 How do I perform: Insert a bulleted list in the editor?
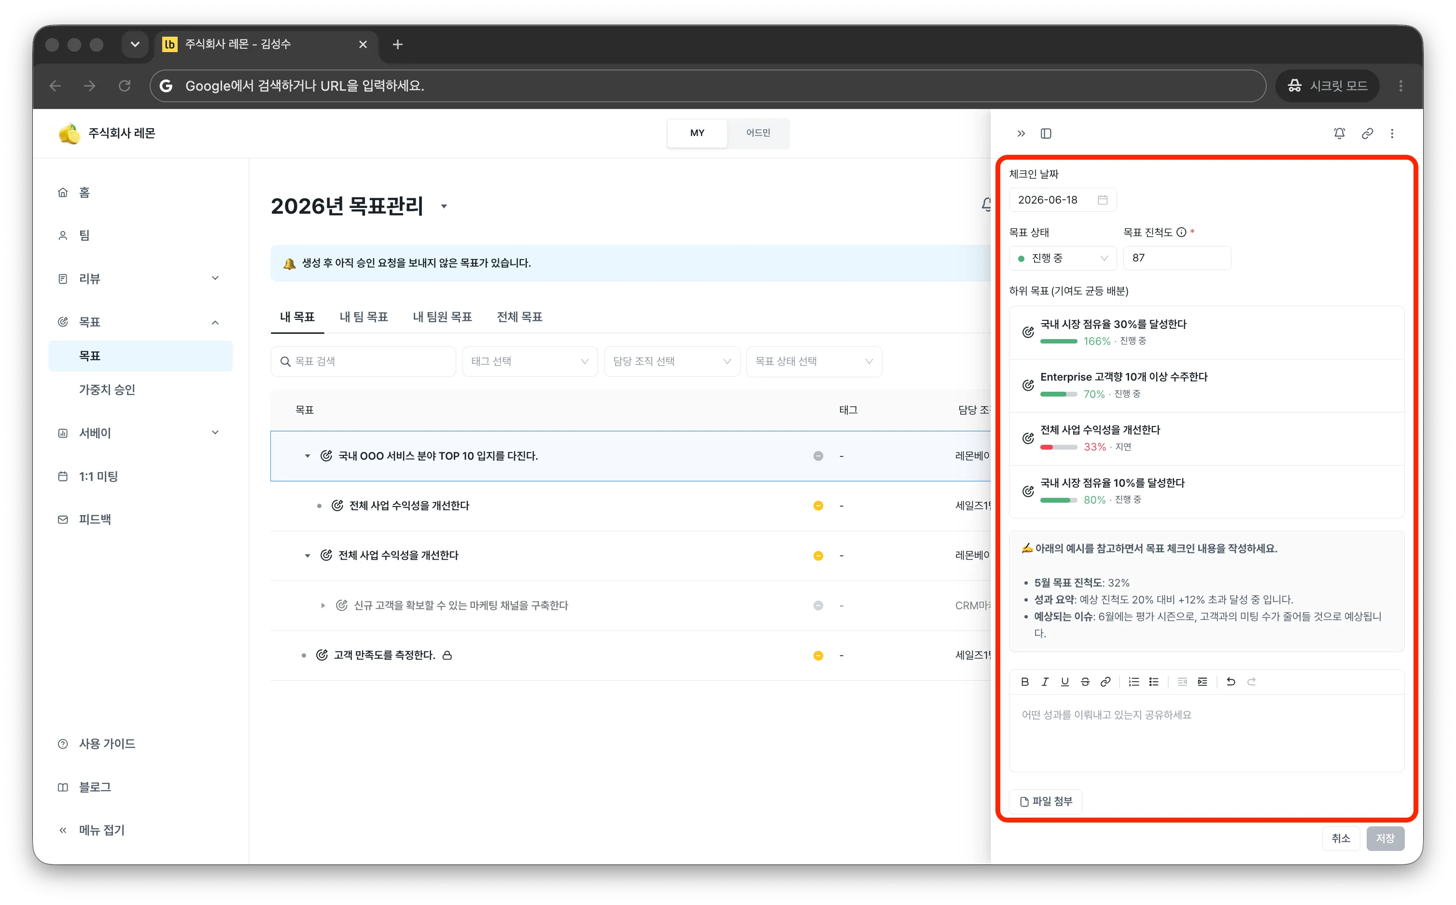click(1154, 682)
